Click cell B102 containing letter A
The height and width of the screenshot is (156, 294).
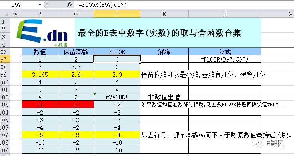tap(40, 97)
